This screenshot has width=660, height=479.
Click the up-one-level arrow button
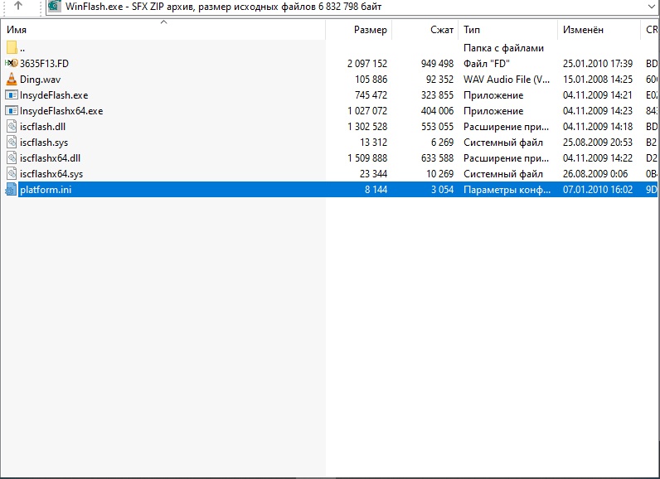17,6
